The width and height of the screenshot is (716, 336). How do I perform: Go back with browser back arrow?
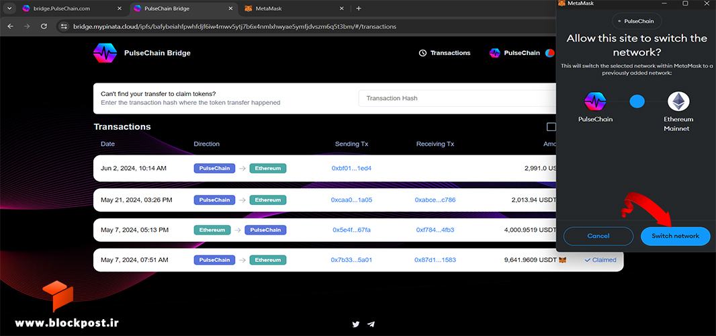coord(11,26)
